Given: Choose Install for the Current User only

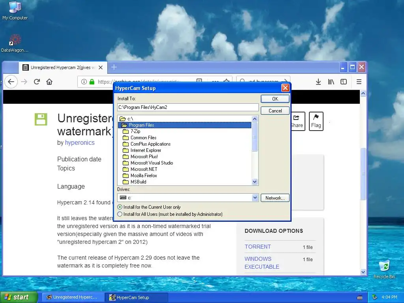Looking at the screenshot, I should [149, 207].
